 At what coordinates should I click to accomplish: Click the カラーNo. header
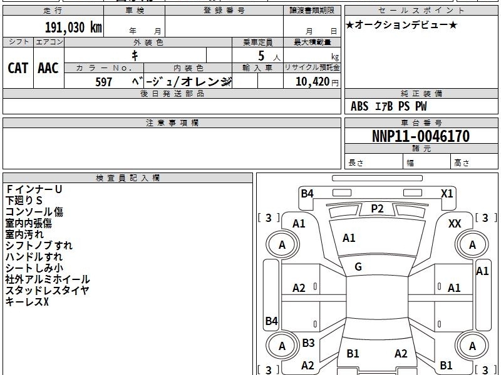pyautogui.click(x=104, y=68)
